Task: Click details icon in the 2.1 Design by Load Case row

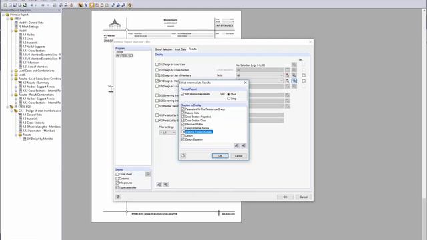Action: [x=294, y=65]
